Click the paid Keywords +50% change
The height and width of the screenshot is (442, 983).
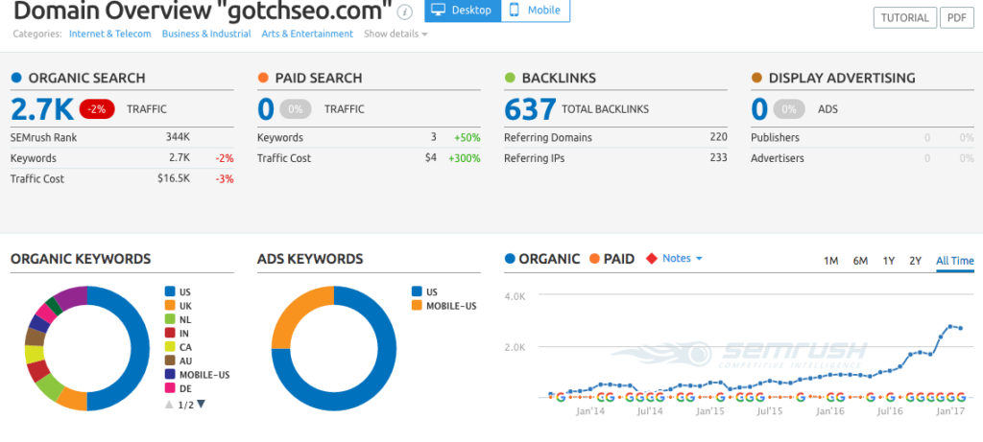pos(468,138)
